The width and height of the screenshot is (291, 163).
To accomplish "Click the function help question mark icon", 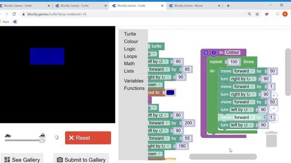I will [x=214, y=53].
